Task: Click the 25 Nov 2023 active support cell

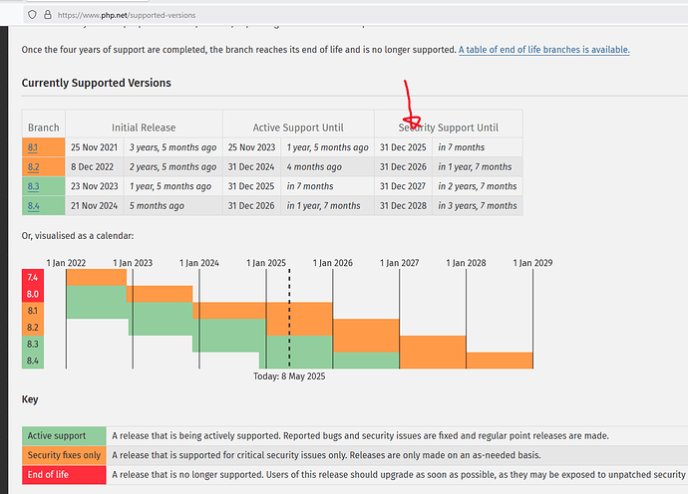Action: (x=252, y=147)
